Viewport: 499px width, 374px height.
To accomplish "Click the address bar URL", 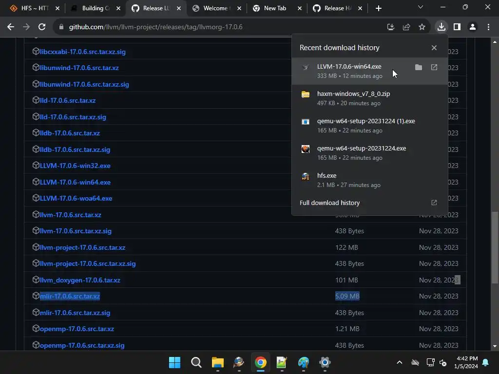I will pyautogui.click(x=155, y=27).
